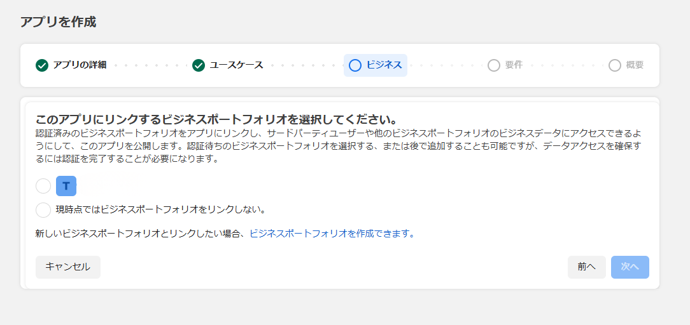
Task: Select the radio button for the T portfolio
Action: point(43,186)
